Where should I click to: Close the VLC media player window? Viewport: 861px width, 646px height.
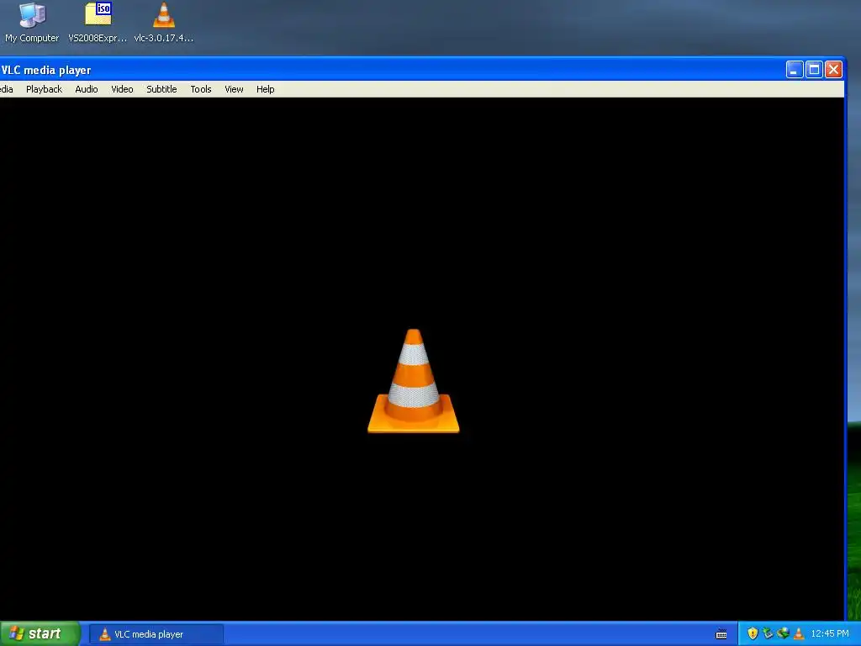pos(833,70)
